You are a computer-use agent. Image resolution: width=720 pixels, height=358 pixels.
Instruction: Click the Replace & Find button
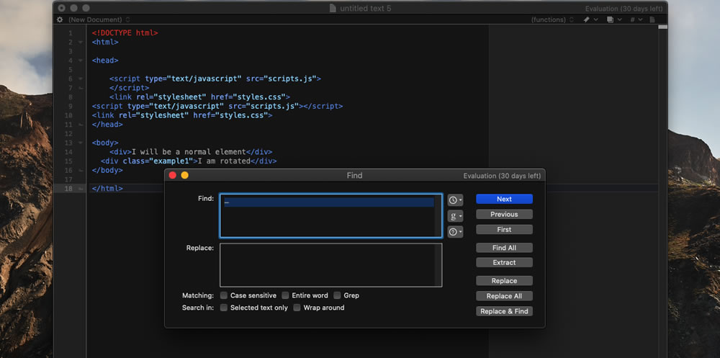(x=504, y=311)
